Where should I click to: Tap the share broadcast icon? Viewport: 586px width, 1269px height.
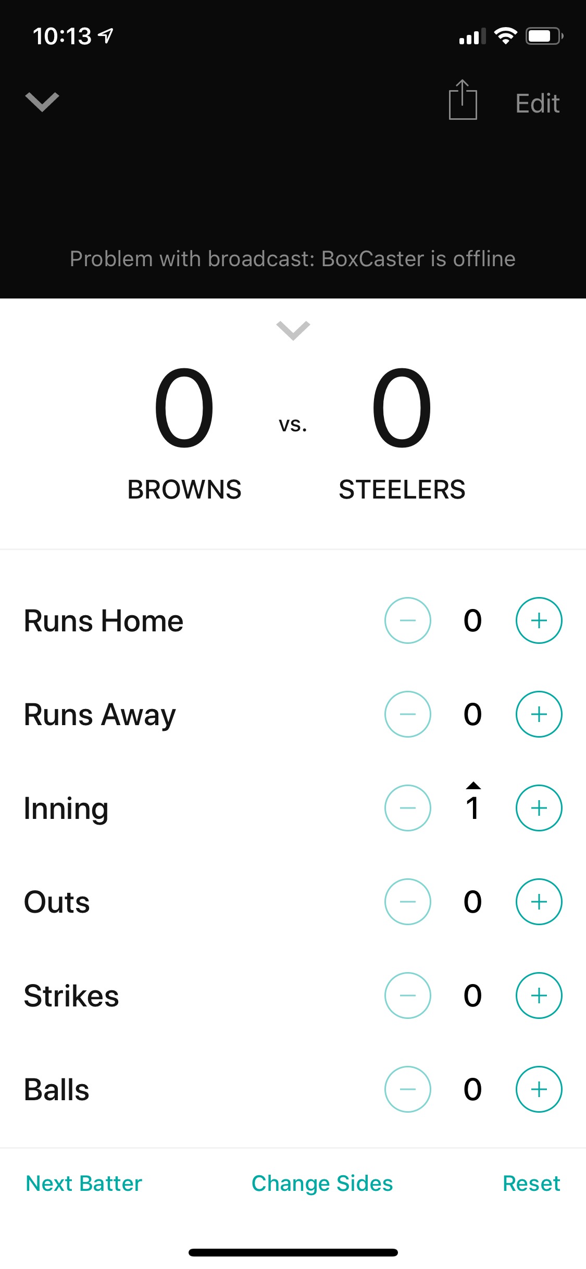coord(463,100)
